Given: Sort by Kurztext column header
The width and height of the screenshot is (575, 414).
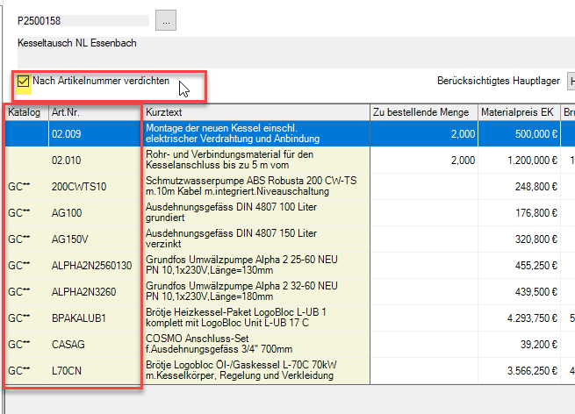Looking at the screenshot, I should click(256, 112).
